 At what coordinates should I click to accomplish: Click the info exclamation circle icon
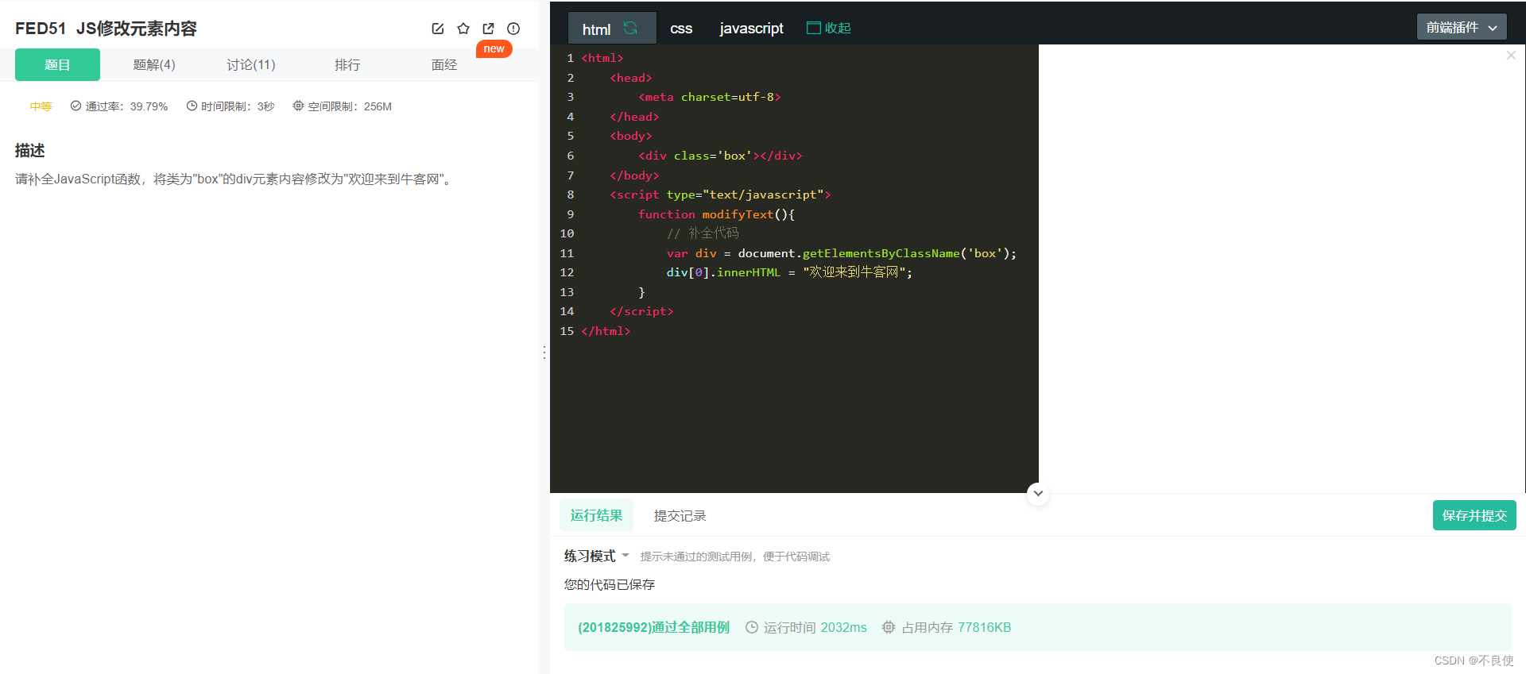pyautogui.click(x=513, y=29)
